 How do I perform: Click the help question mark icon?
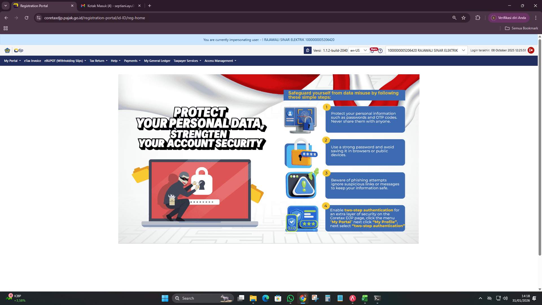[x=380, y=51]
